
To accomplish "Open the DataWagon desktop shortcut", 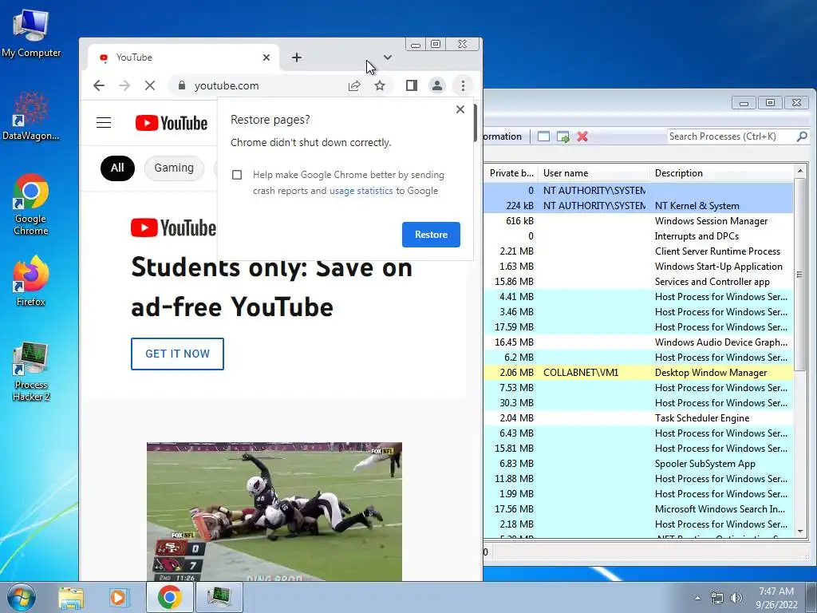I will coord(31,116).
